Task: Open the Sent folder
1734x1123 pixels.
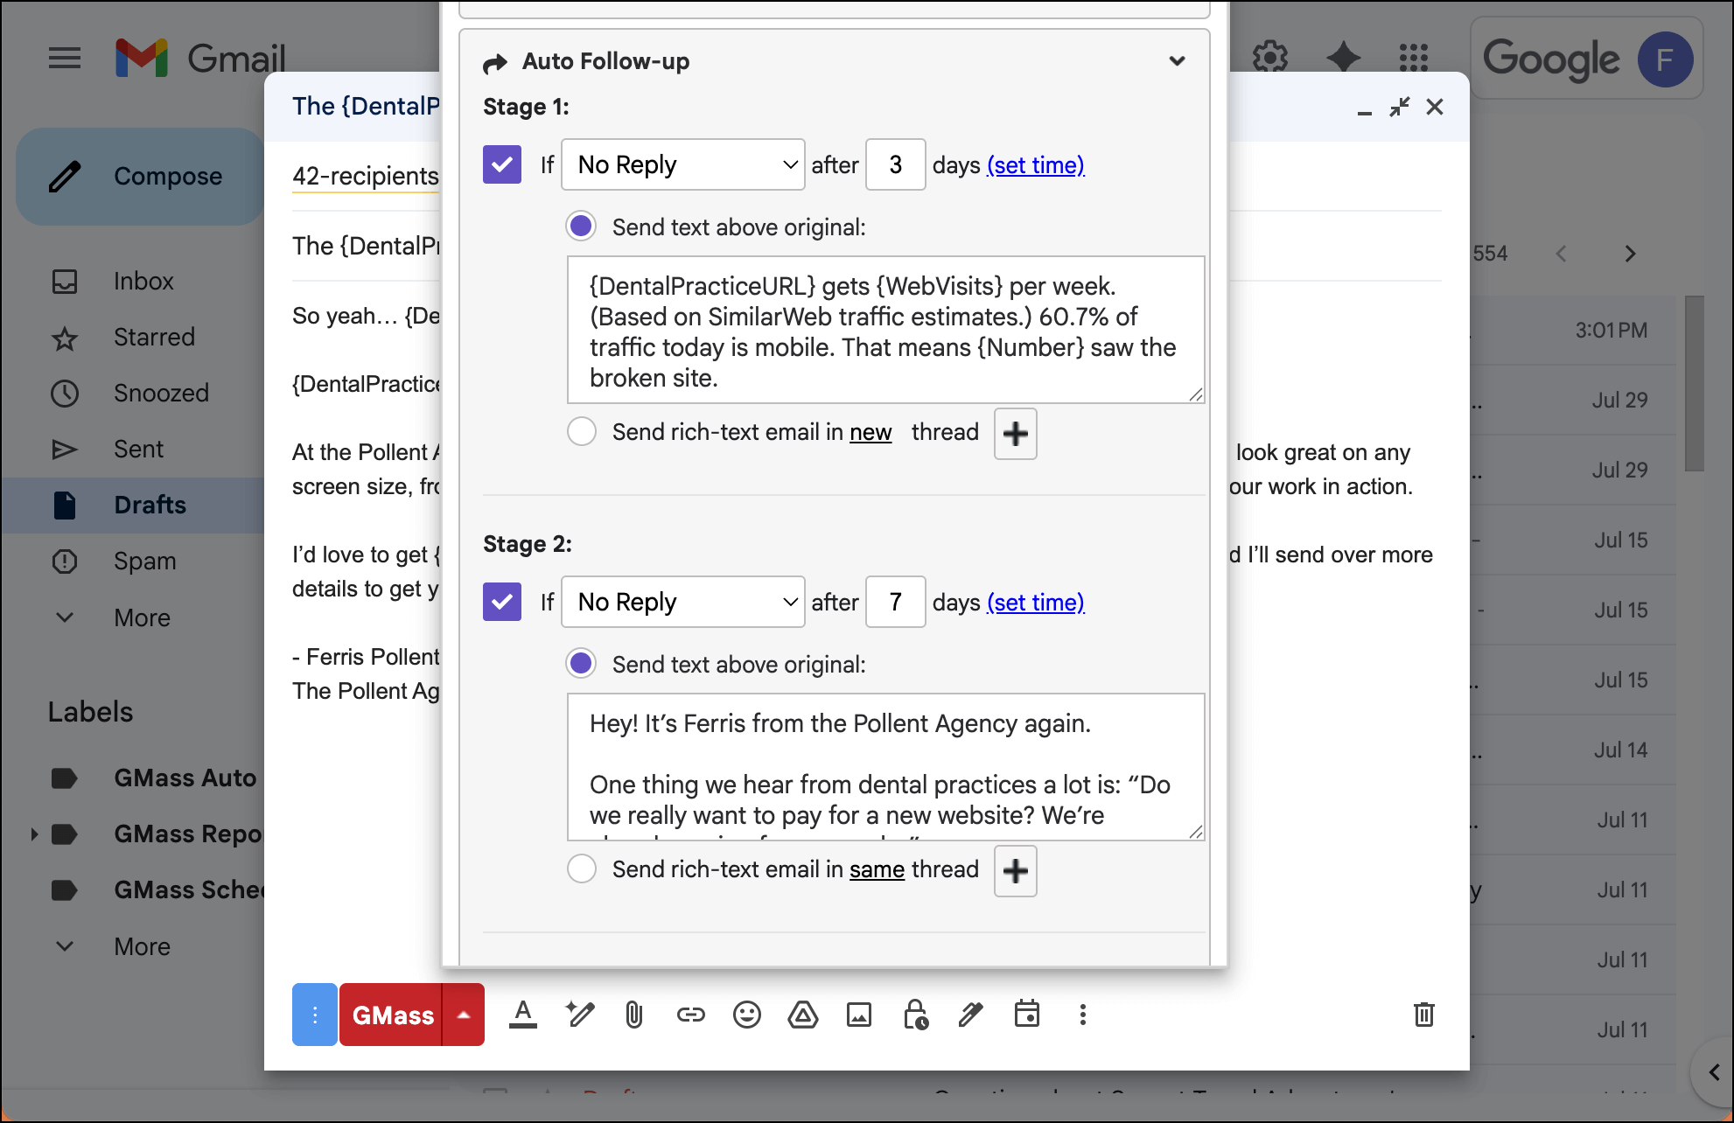Action: (133, 450)
